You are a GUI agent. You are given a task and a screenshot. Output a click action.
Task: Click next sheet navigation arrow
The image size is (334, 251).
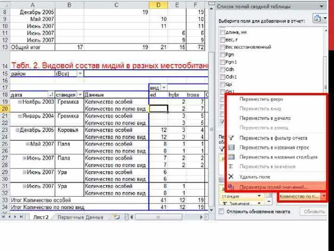[15, 217]
